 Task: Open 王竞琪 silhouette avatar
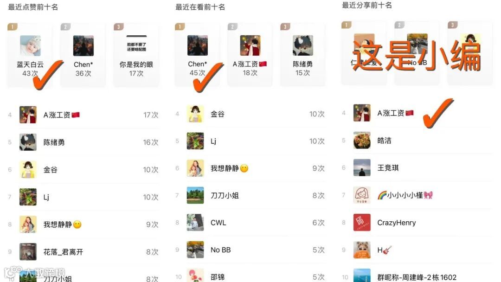point(362,167)
